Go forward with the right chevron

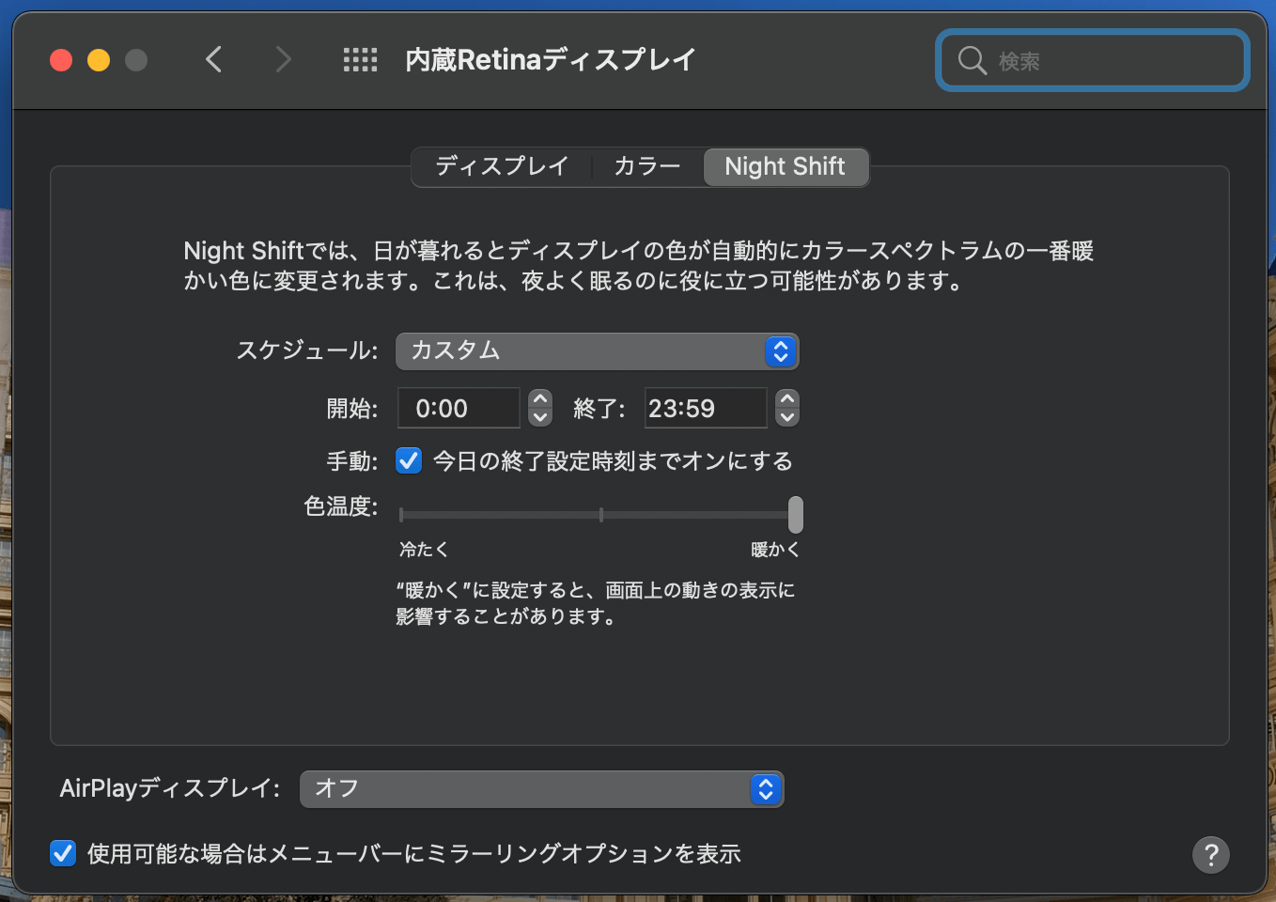pos(283,60)
